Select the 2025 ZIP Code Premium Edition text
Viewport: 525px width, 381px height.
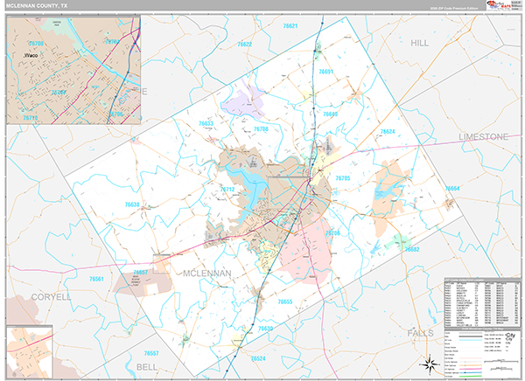tap(454, 8)
